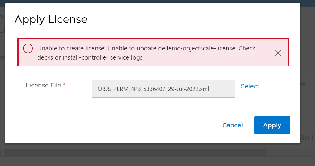315x166 pixels.
Task: Click the Apply License dialog heading
Action: click(51, 20)
